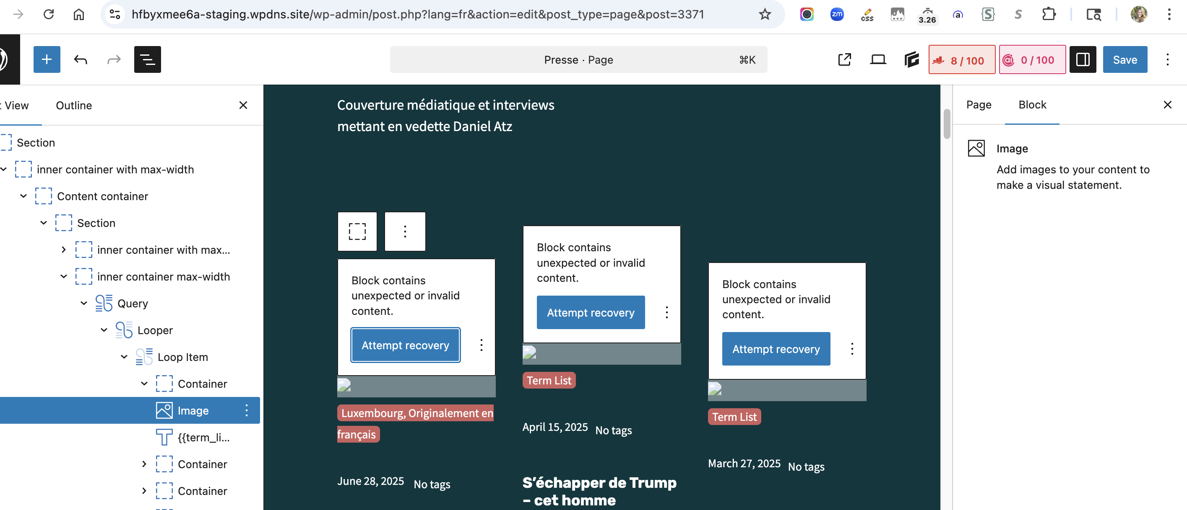
Task: Open options for the Image list item
Action: point(247,410)
